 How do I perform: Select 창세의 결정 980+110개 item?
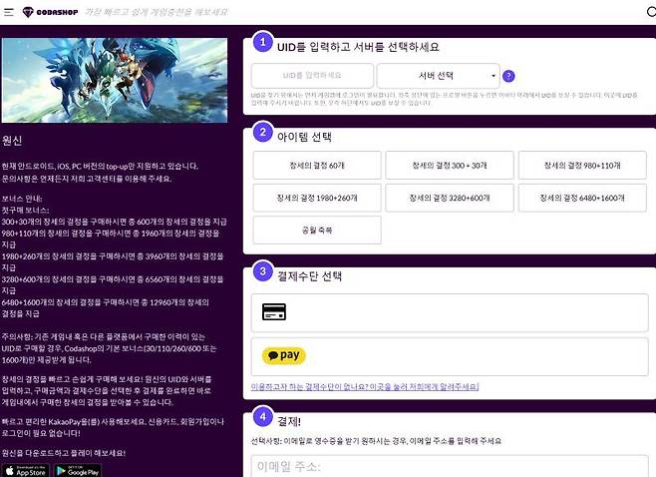582,166
